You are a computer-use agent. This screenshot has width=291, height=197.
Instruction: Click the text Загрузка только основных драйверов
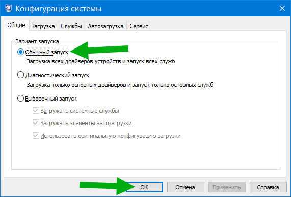76,85
